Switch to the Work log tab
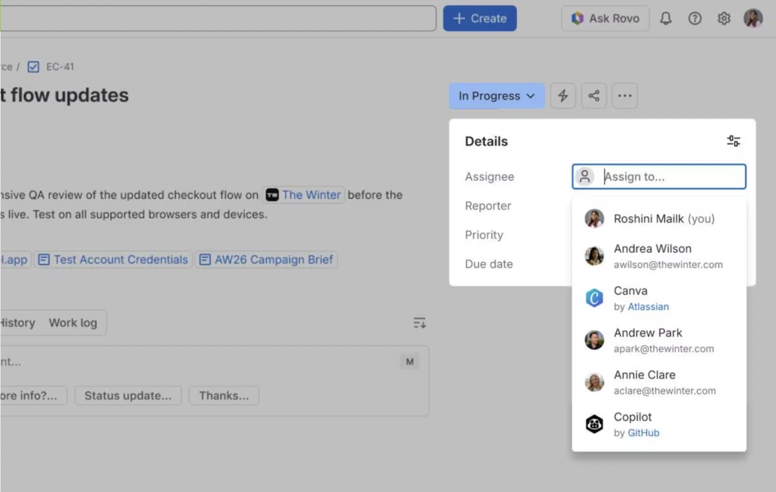The image size is (776, 492). (73, 323)
